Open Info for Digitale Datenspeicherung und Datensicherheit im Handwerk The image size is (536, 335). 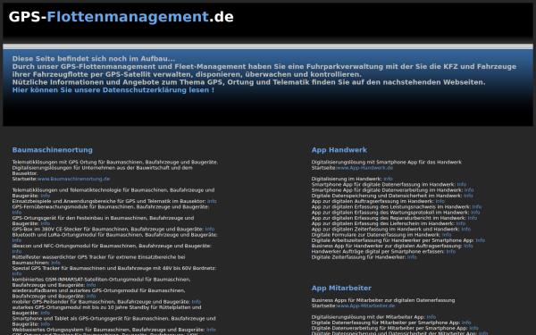(x=468, y=196)
